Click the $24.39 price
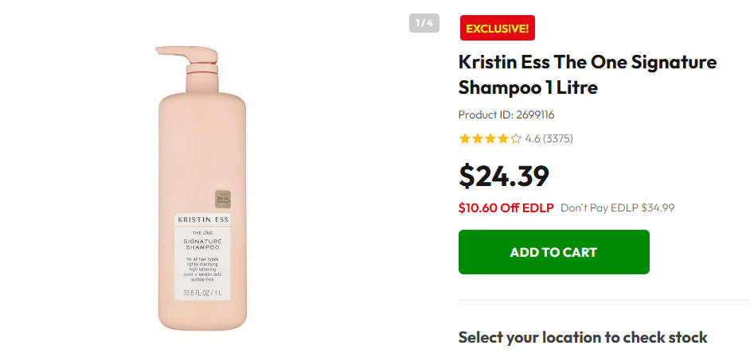750x353 pixels. coord(504,176)
